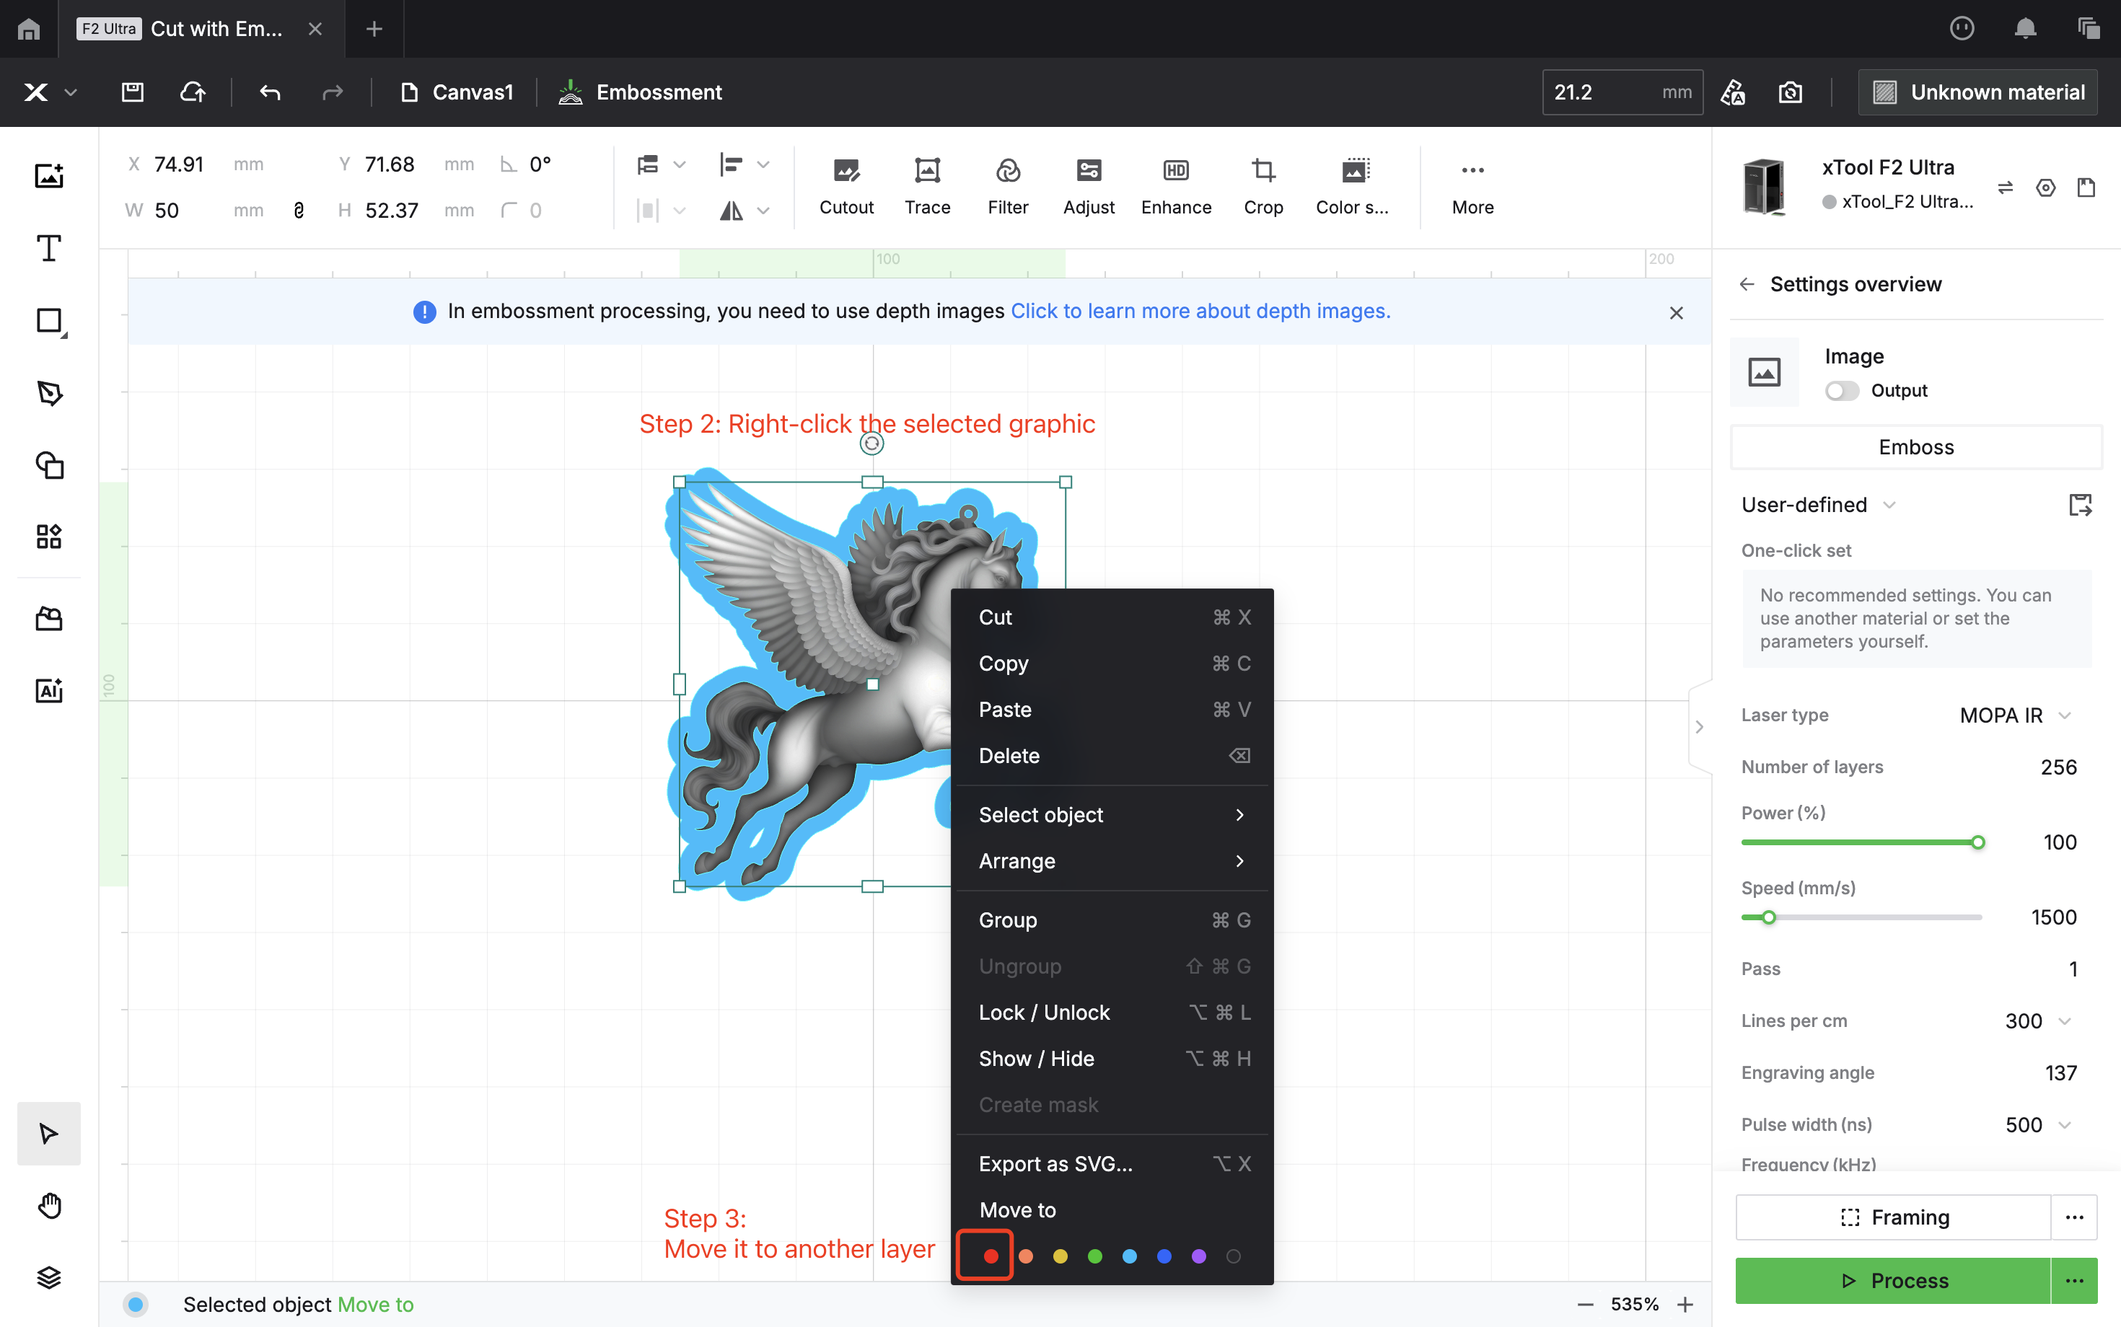Open the material box tool in sidebar
The height and width of the screenshot is (1327, 2121).
[x=49, y=620]
